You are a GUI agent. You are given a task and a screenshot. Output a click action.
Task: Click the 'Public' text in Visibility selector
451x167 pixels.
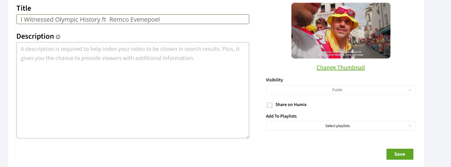[x=338, y=90]
